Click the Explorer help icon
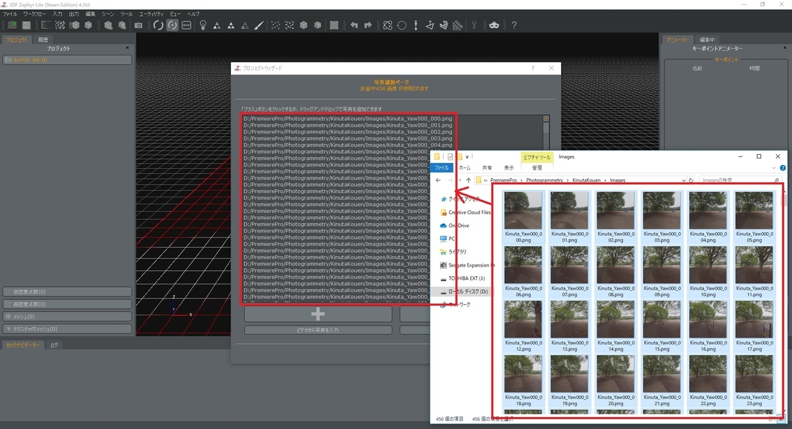The height and width of the screenshot is (429, 792). point(782,168)
